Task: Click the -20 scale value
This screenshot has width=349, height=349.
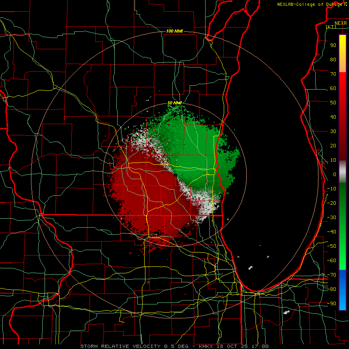Action: 332,203
